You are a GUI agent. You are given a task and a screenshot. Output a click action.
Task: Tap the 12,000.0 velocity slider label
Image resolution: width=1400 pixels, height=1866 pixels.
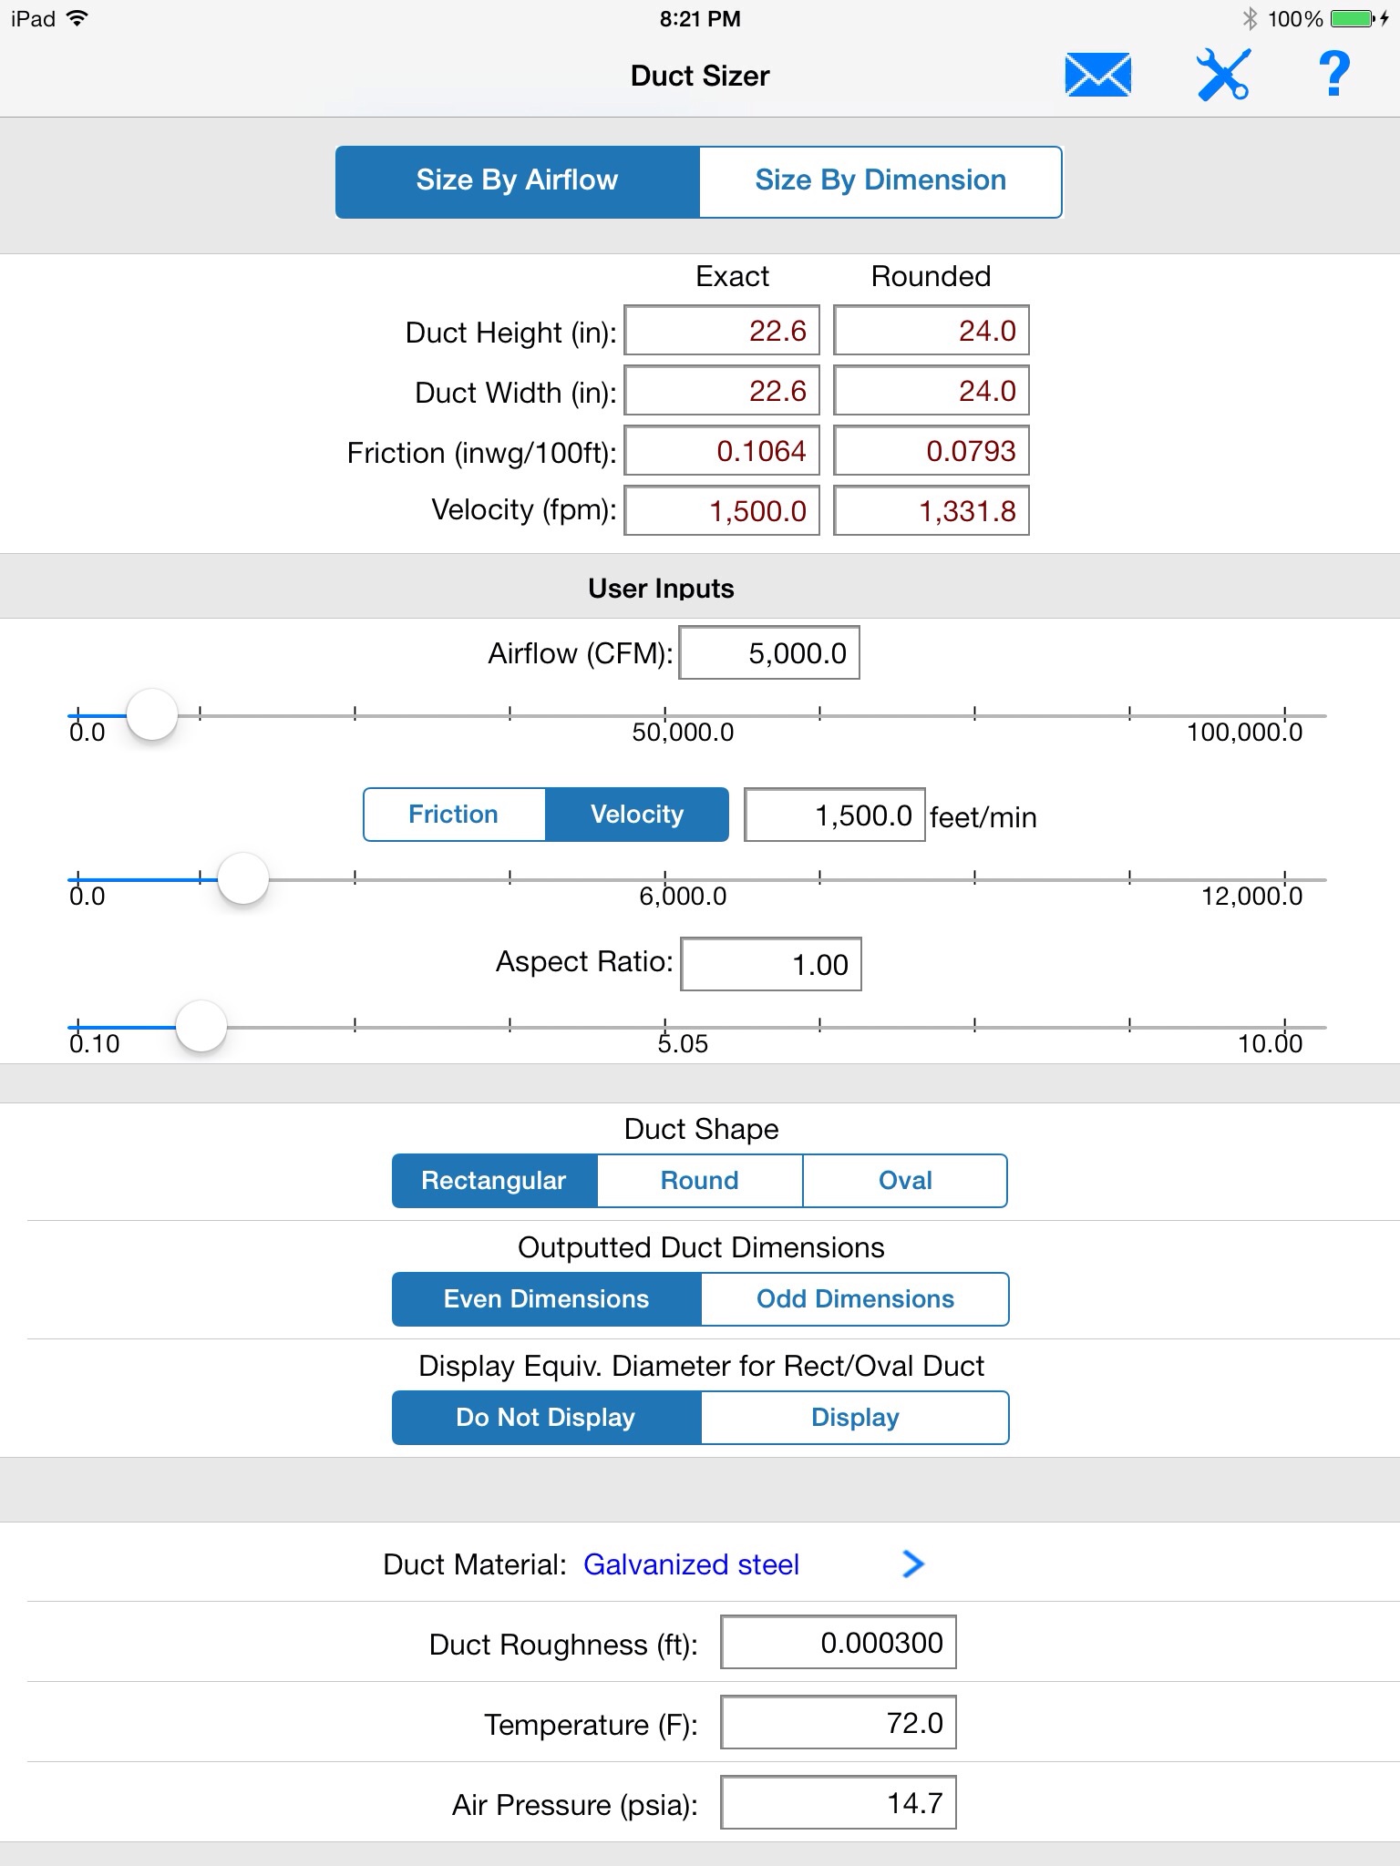(x=1251, y=897)
